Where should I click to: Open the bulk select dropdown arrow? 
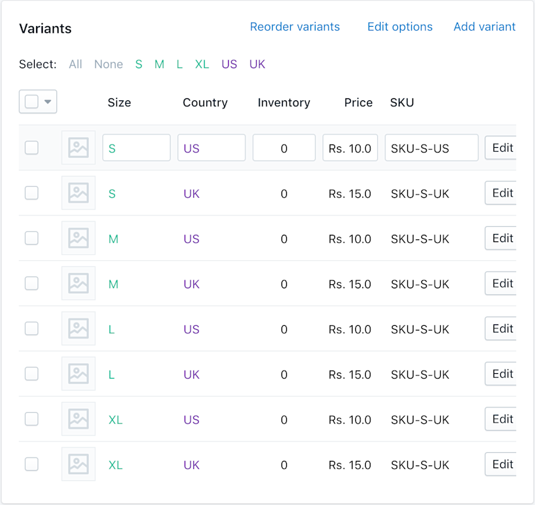point(48,102)
